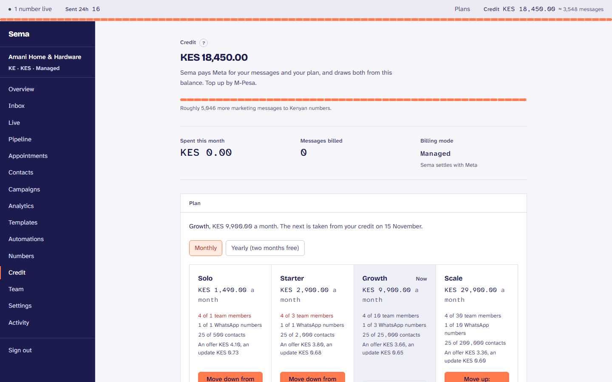This screenshot has height=382, width=612.
Task: Open the Activity log
Action: 19,323
